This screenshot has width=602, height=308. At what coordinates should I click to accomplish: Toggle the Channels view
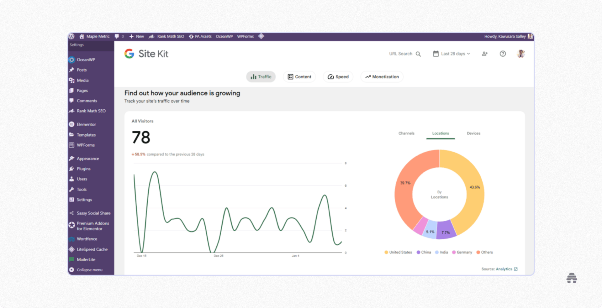406,133
